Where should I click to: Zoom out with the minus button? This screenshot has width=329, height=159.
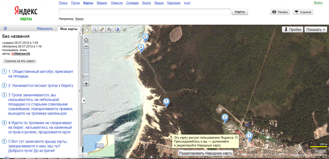click(86, 46)
